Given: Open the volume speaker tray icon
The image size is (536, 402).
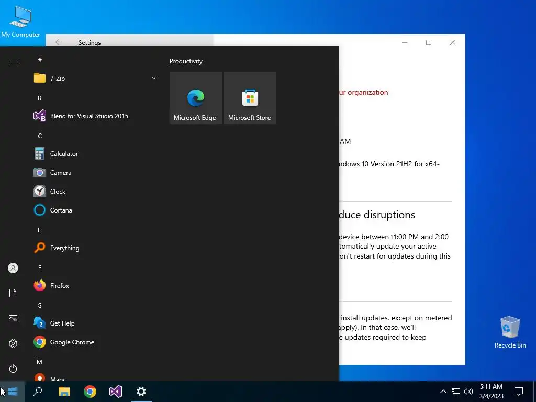Looking at the screenshot, I should pyautogui.click(x=468, y=392).
